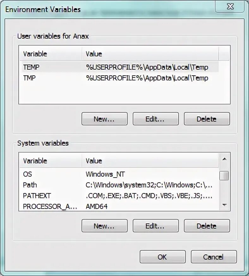Select the TEMP user variable

pyautogui.click(x=31, y=67)
